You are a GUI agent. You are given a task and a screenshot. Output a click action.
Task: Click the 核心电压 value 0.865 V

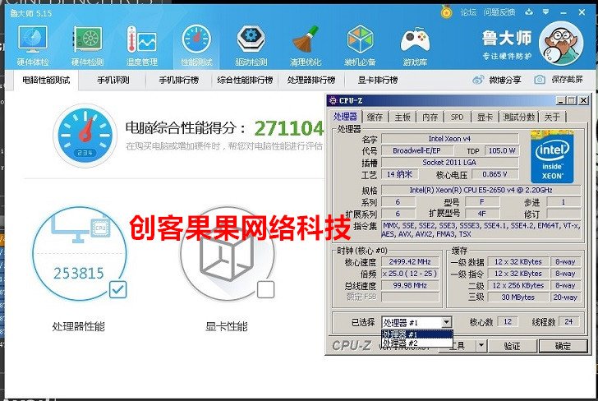pyautogui.click(x=494, y=174)
